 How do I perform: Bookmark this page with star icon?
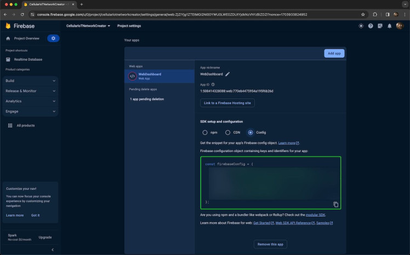pos(363,14)
